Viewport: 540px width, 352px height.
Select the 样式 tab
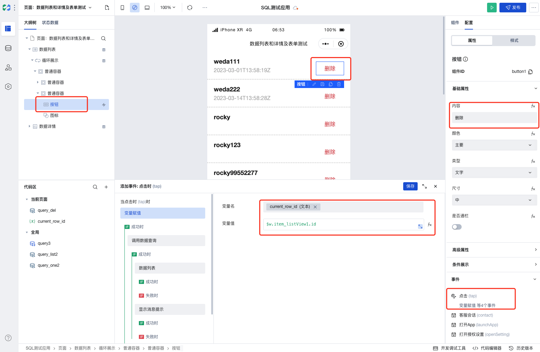tap(514, 41)
